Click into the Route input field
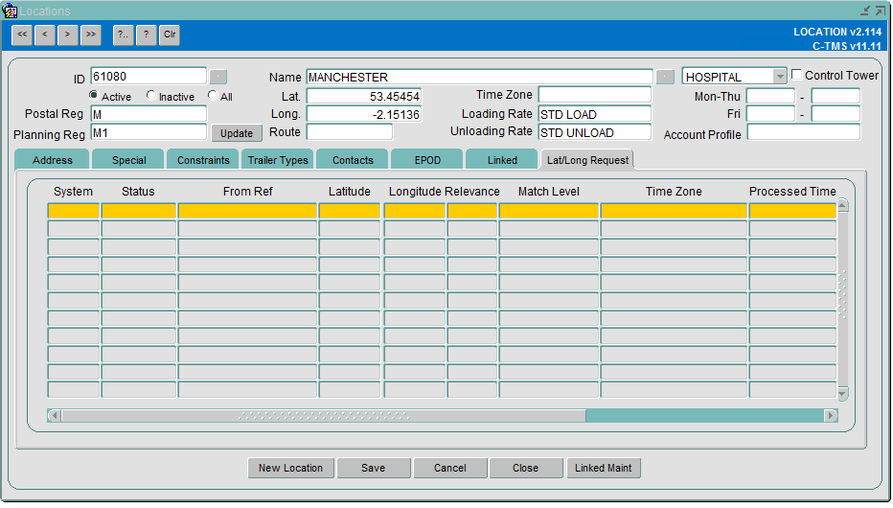 (x=350, y=132)
